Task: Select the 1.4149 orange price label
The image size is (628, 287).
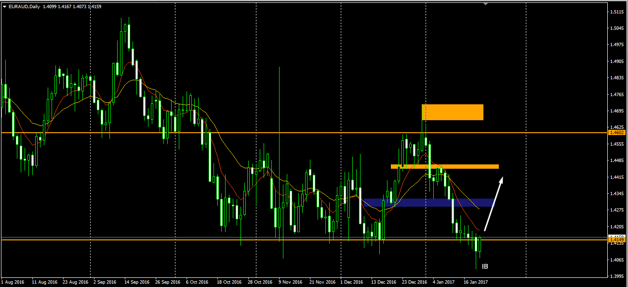Action: [617, 239]
